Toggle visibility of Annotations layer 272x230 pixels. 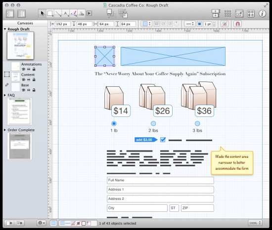(23, 69)
